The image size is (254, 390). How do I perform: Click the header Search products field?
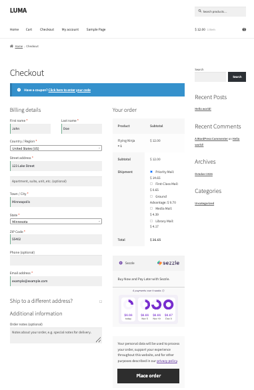click(221, 11)
